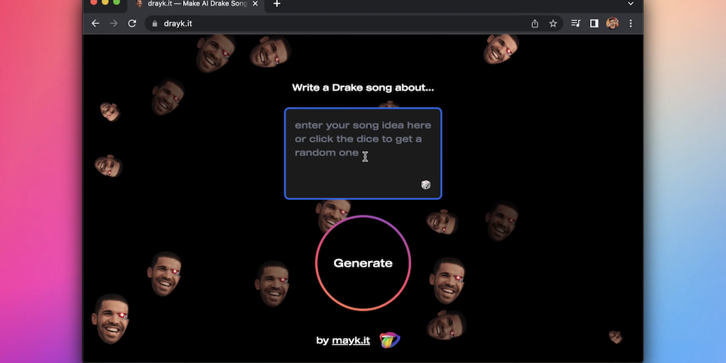Expand the tab search chevron
The height and width of the screenshot is (363, 726).
tap(630, 4)
